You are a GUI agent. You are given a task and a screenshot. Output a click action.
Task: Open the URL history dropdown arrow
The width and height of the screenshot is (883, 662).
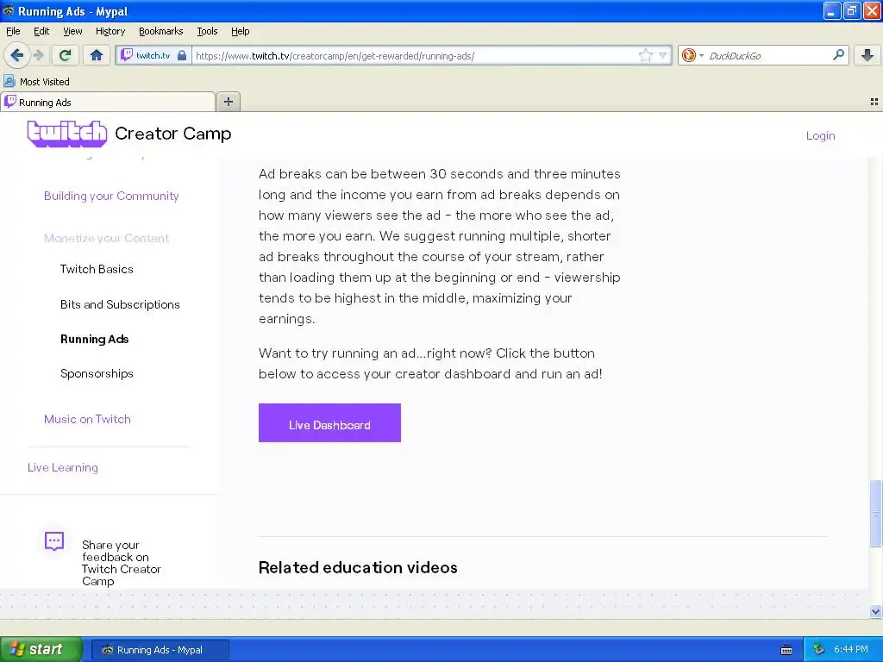662,55
